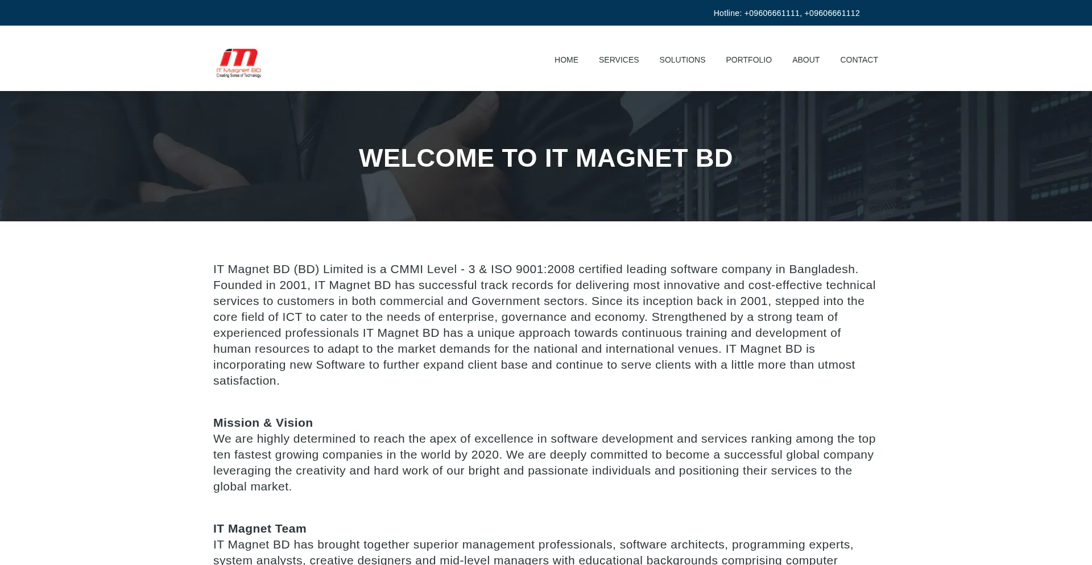Click the Mission & Vision heading
Image resolution: width=1092 pixels, height=565 pixels.
pyautogui.click(x=263, y=423)
